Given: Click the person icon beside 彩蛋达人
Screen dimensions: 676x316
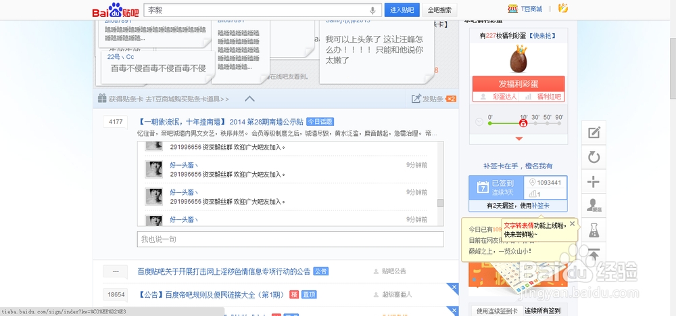Looking at the screenshot, I should [x=483, y=97].
